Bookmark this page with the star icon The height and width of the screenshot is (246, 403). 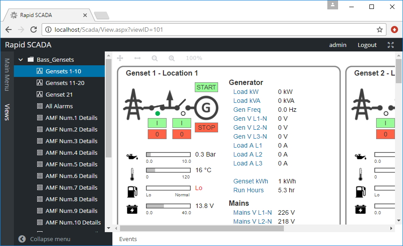(379, 30)
